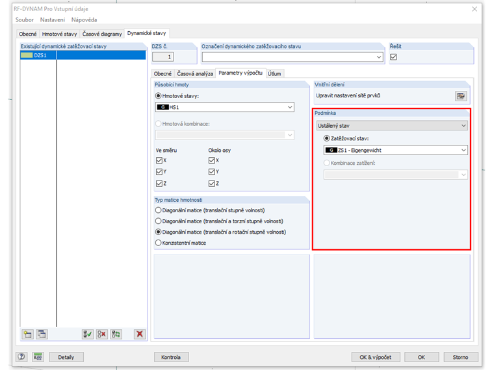Open the Kombinace zatížení dropdown
This screenshot has width=494, height=370.
(463, 175)
